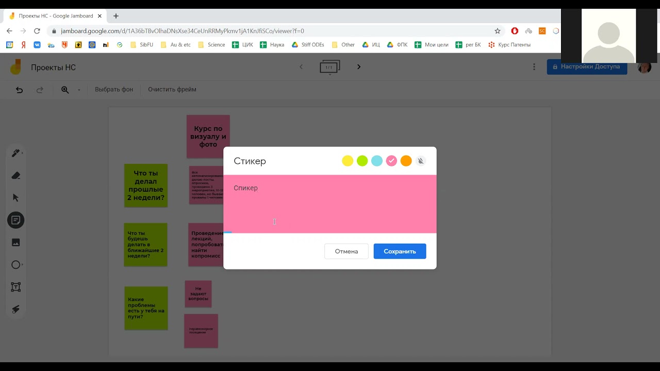Viewport: 660px width, 371px height.
Task: Open the Other bookmarks folder
Action: (x=343, y=45)
